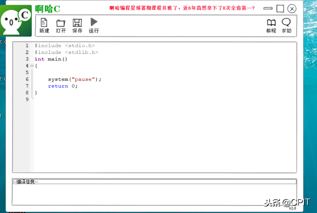Open the red summer course announcement link
Viewport: 317px width, 213px height.
point(182,8)
